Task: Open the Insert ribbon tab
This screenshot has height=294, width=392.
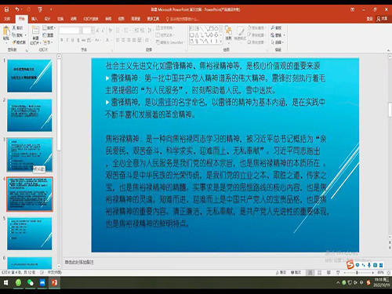Action: 34,19
